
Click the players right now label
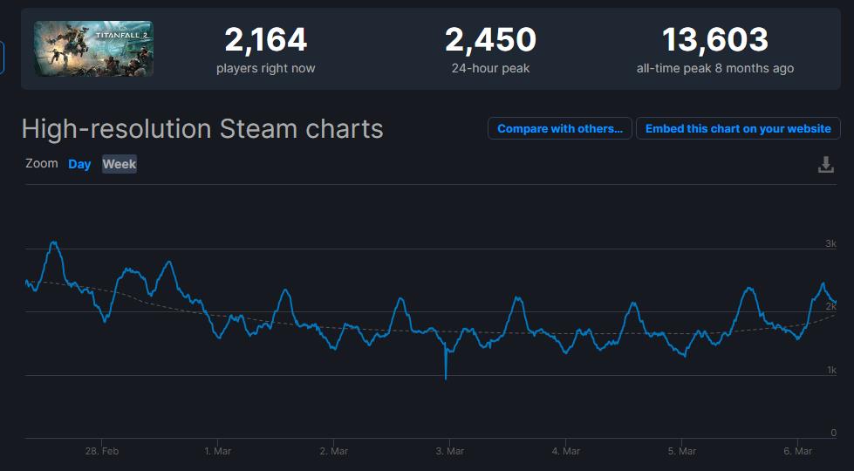pyautogui.click(x=266, y=69)
